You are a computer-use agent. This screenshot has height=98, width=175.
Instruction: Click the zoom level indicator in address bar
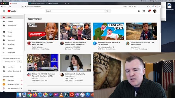[125, 7]
